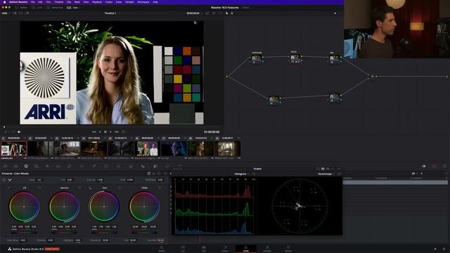Reset the Gain color wheel
450x253 pixels.
[x=120, y=188]
